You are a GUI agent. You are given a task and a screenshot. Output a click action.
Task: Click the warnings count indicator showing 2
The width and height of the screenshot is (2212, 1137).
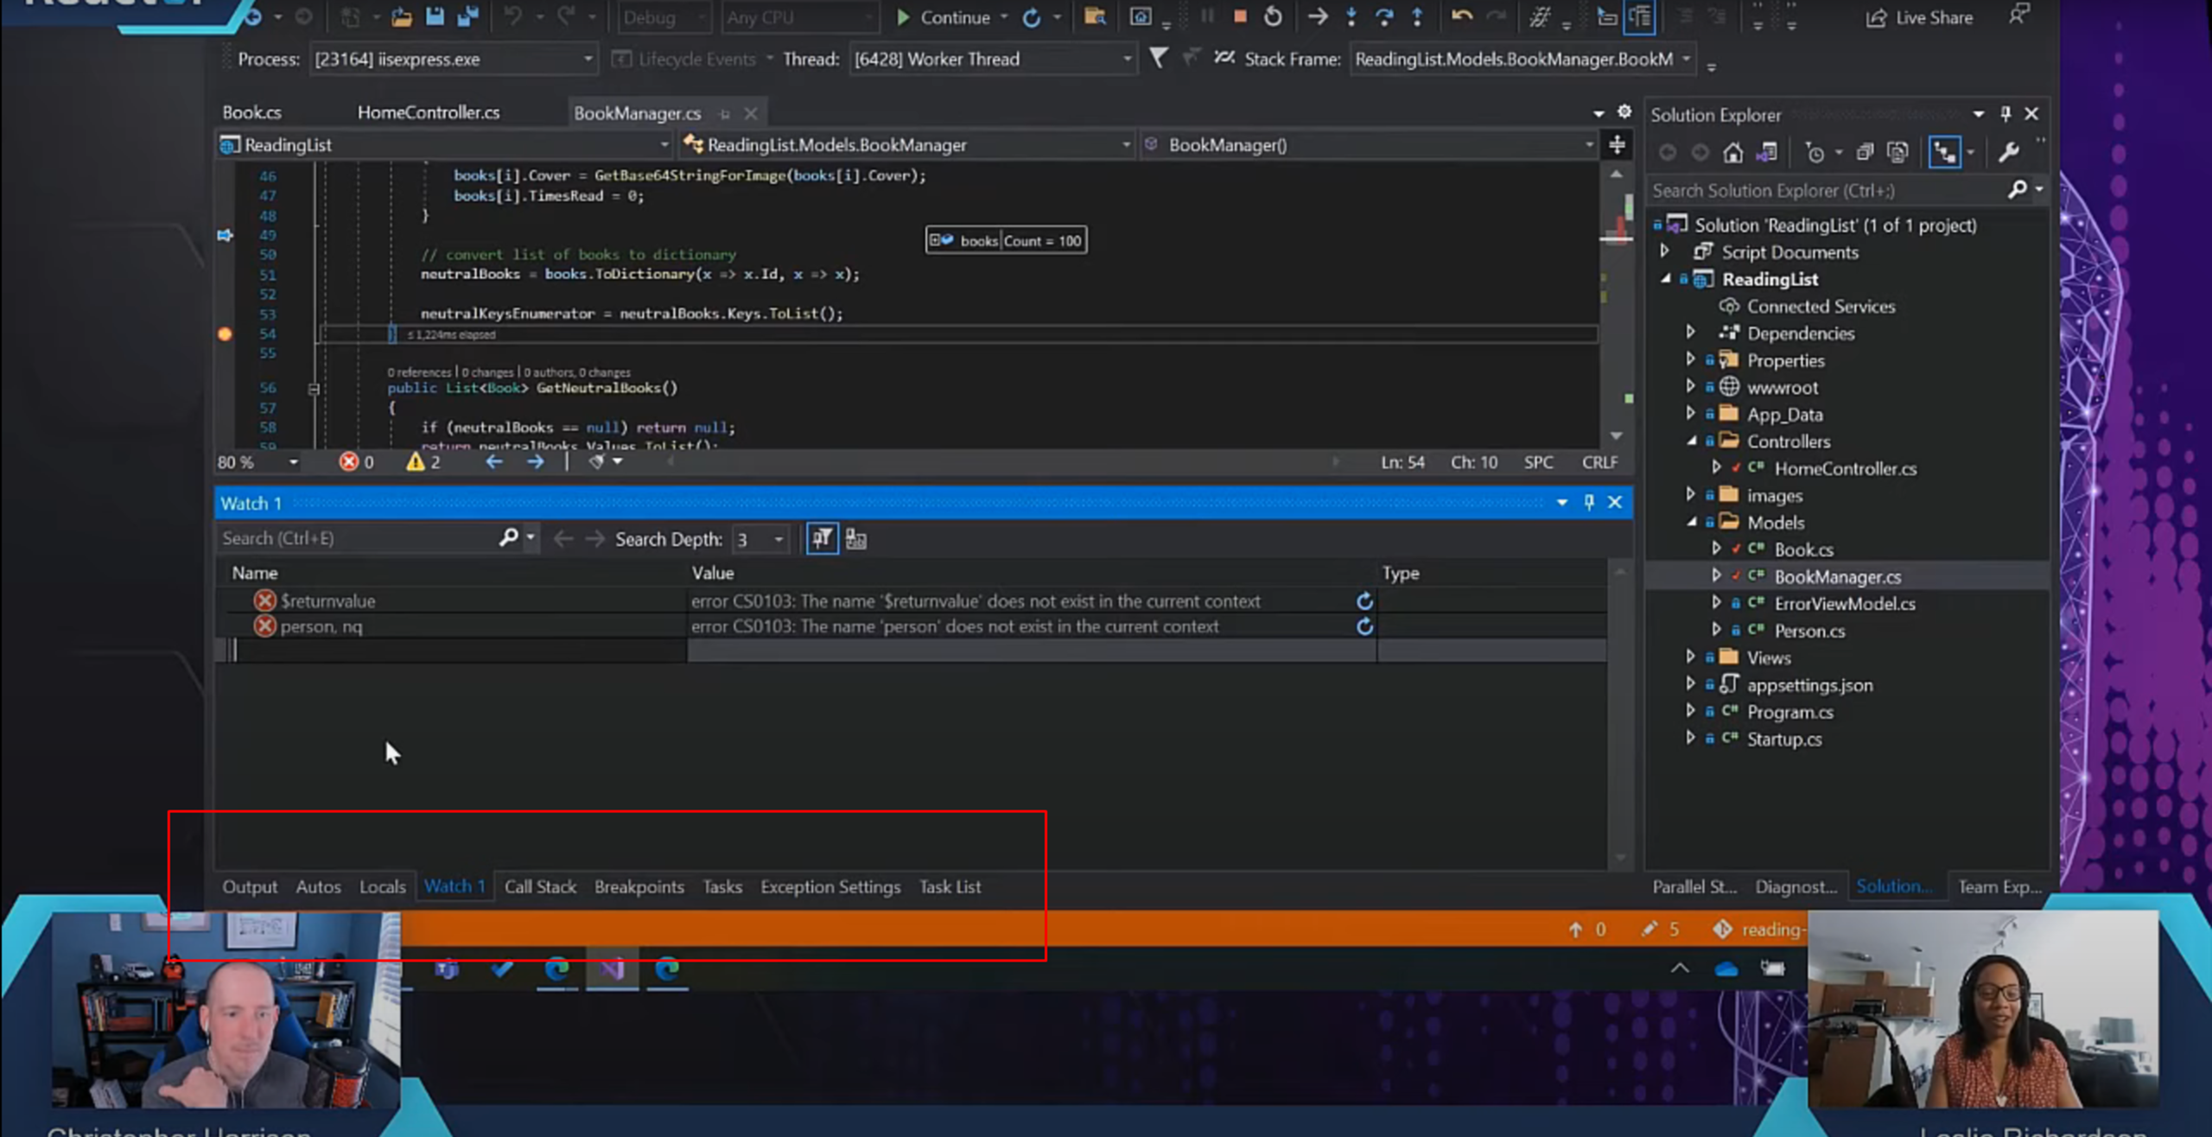pyautogui.click(x=423, y=462)
